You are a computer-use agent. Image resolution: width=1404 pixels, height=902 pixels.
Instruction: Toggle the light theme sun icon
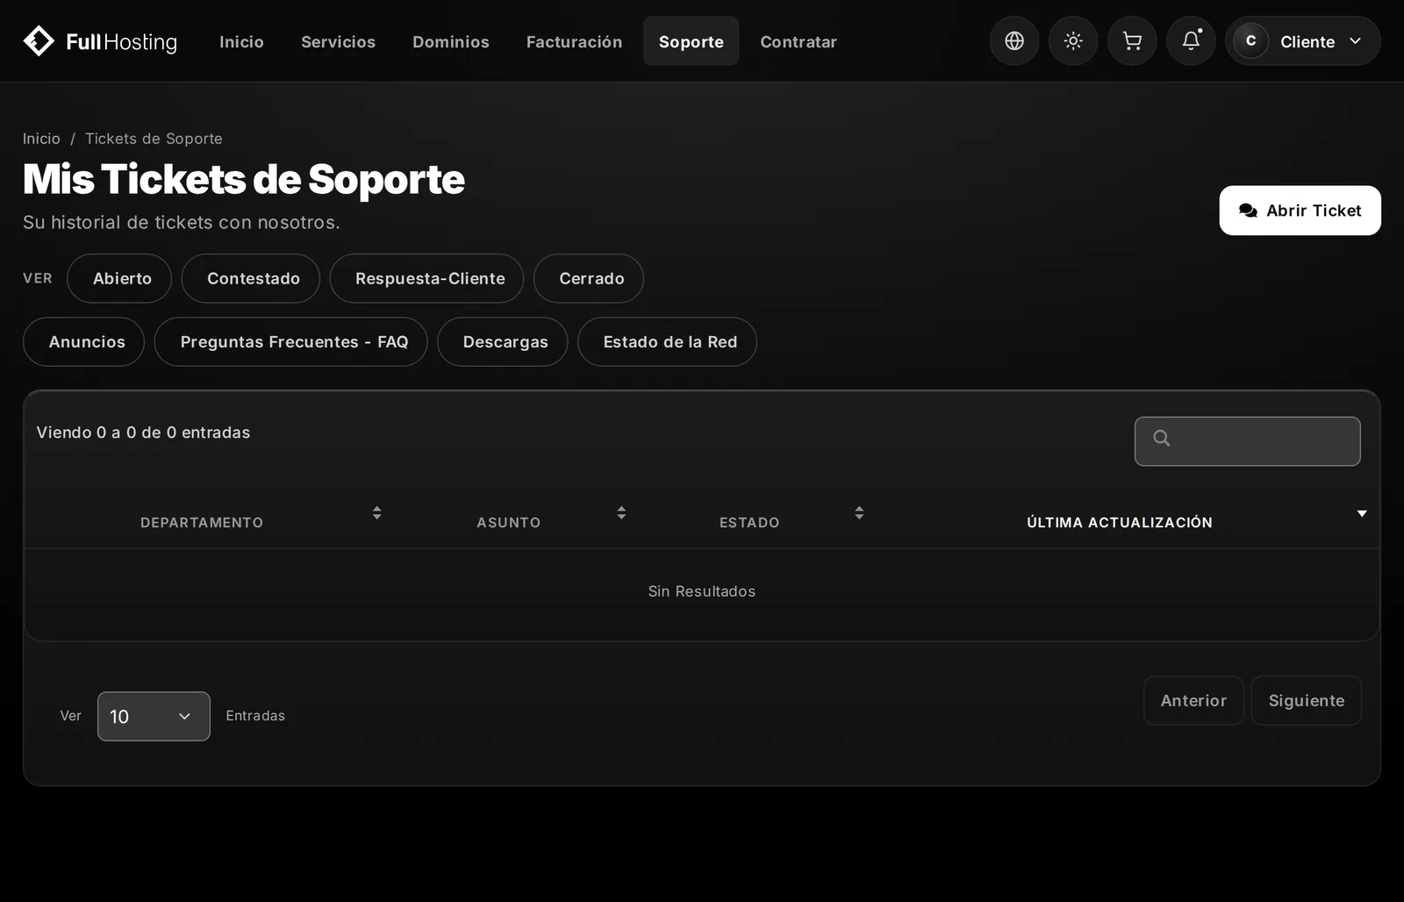1073,40
